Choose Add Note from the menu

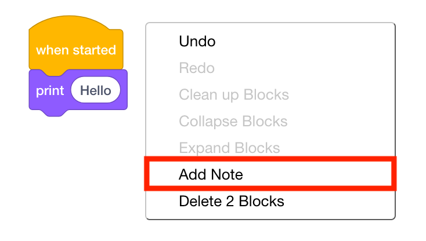pos(211,174)
